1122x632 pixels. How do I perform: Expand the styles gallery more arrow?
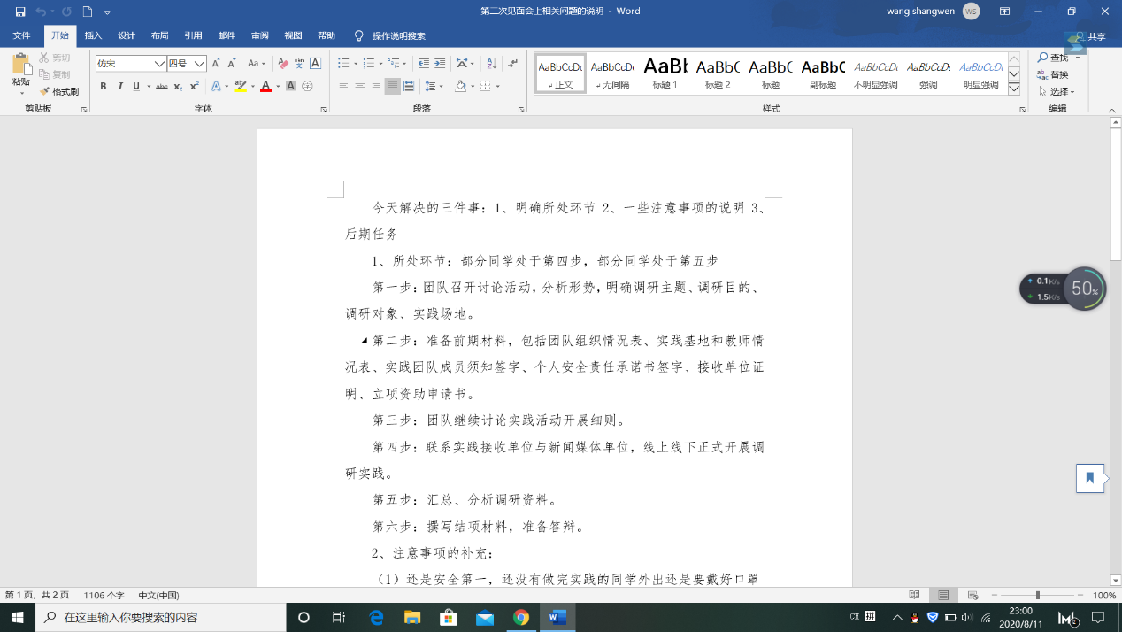[x=1014, y=89]
